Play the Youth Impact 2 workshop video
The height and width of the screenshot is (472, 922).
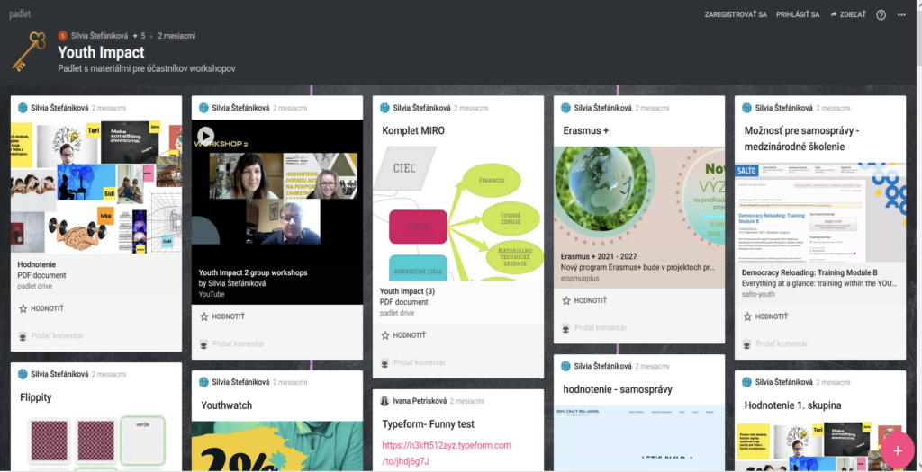pyautogui.click(x=205, y=137)
